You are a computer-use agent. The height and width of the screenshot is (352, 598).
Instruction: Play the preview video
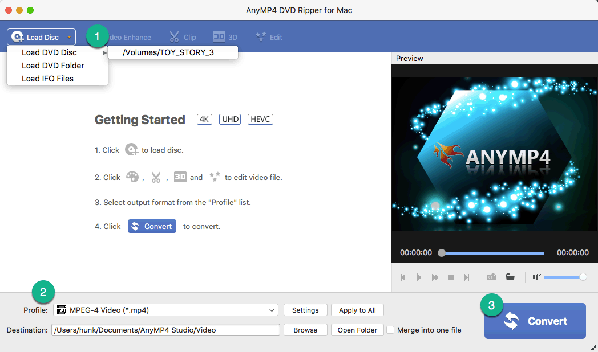tap(418, 277)
